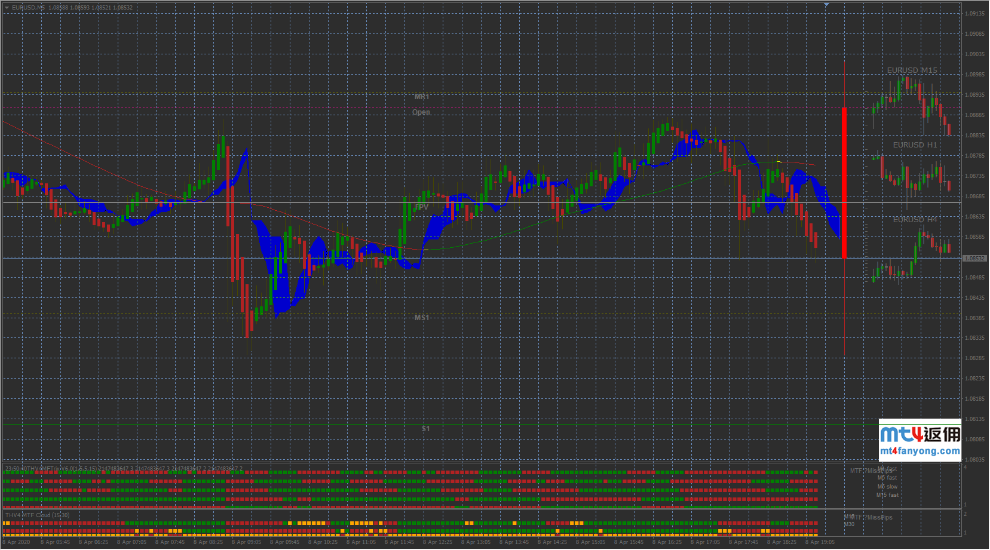
Task: Click the MS1 support level label
Action: 422,318
